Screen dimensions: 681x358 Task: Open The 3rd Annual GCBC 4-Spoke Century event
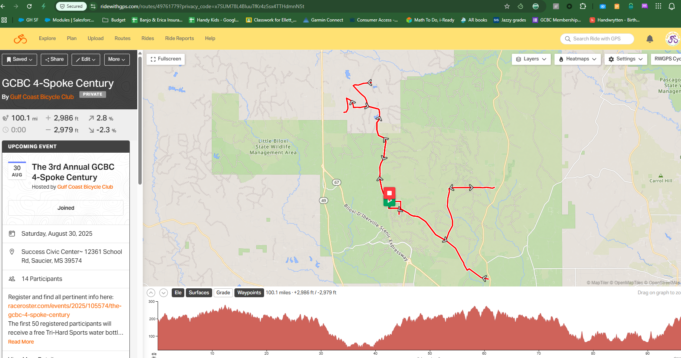(73, 172)
